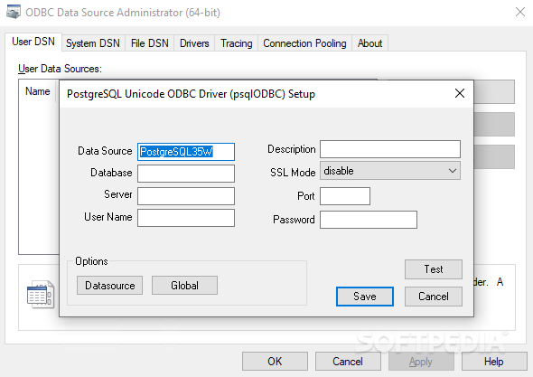Screen dimensions: 533x377
Task: Click the Data Source name field
Action: (x=186, y=152)
